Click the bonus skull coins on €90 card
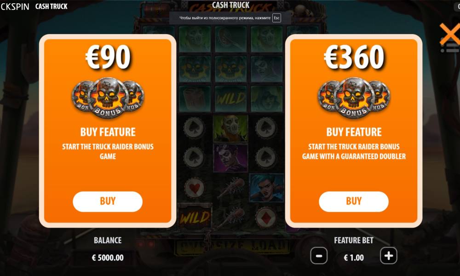This screenshot has width=460, height=276. (x=108, y=98)
